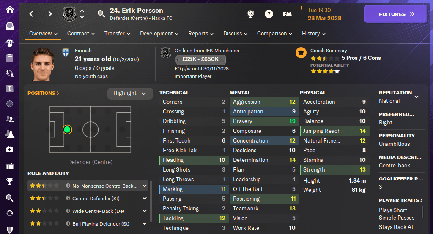Open the Contract tab menu
Viewport: 433px width, 234px height.
[81, 34]
